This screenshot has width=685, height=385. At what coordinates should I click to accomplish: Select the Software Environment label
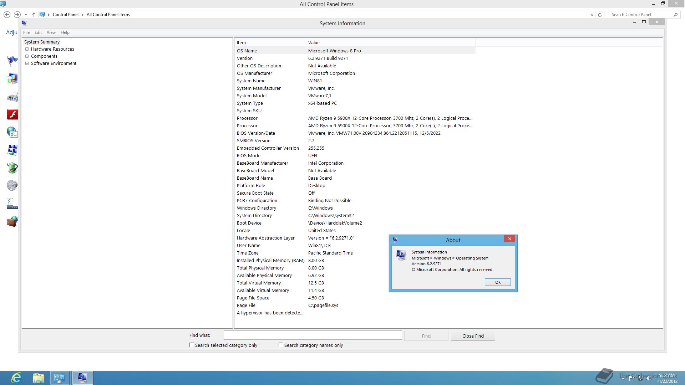(54, 63)
